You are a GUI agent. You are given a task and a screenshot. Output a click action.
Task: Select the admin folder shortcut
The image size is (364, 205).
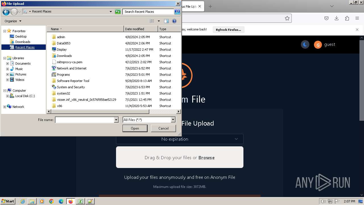pos(61,37)
